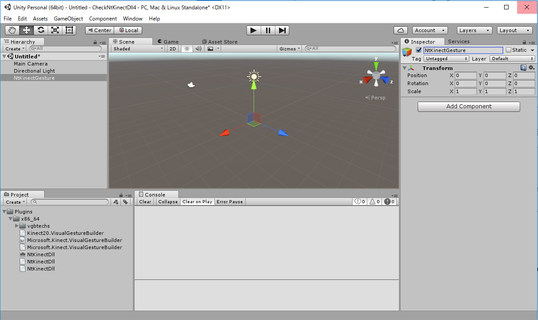Image resolution: width=538 pixels, height=320 pixels.
Task: Click the Step forward button
Action: coord(282,30)
